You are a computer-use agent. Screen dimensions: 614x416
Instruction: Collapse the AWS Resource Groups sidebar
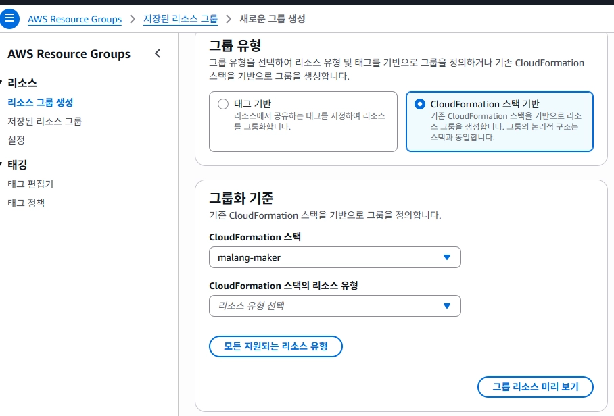click(158, 53)
